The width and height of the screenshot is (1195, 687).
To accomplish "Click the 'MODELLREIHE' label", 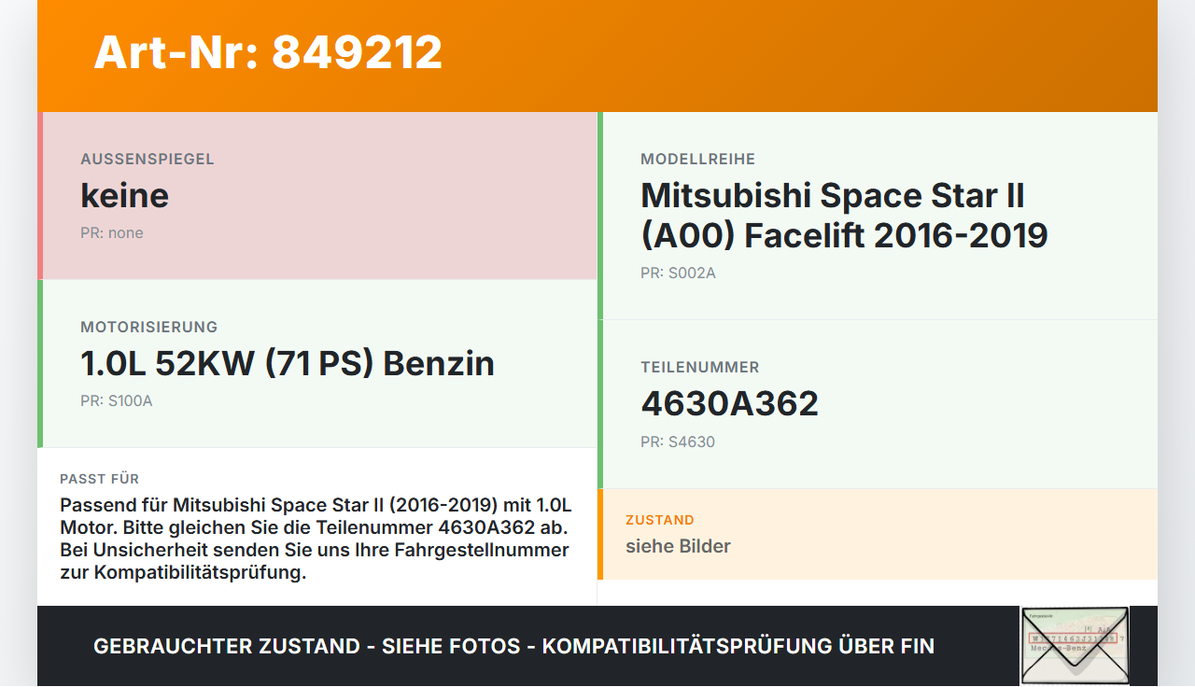I will point(698,160).
